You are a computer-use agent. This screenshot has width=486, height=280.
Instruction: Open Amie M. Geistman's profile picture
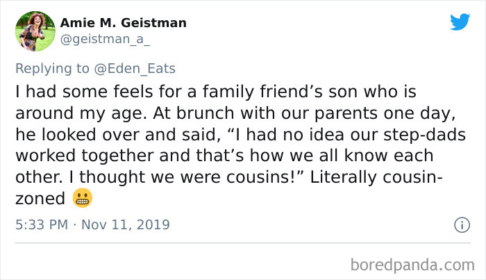[x=35, y=31]
